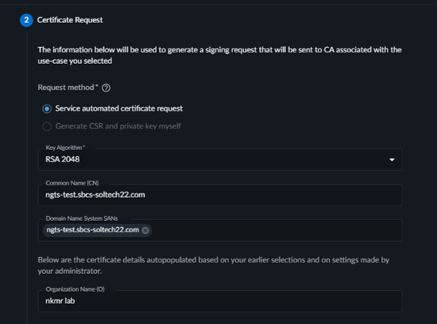Click empty area of Domain Name System SANs field
The image size is (437, 324).
(x=276, y=230)
